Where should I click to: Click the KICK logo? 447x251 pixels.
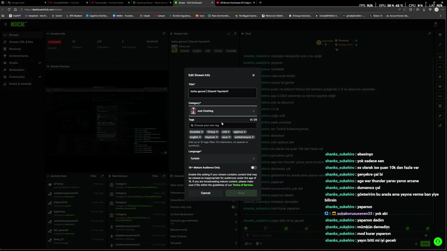[18, 24]
